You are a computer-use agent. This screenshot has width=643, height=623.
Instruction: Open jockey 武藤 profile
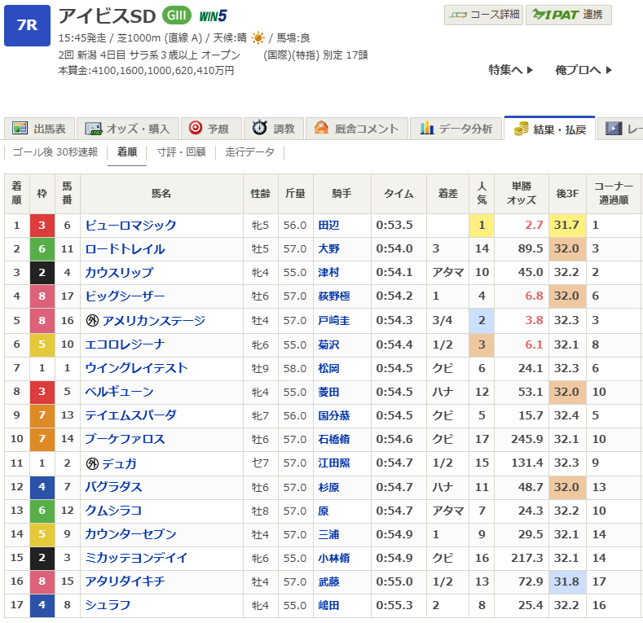329,581
